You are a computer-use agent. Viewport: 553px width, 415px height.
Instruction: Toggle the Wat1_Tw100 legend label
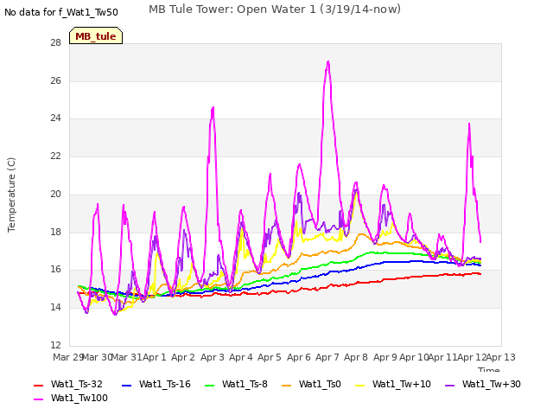tap(79, 398)
